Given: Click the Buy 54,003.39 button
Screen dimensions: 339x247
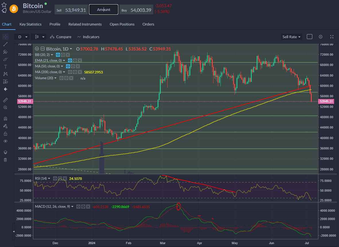Looking at the screenshot, I should pos(136,10).
